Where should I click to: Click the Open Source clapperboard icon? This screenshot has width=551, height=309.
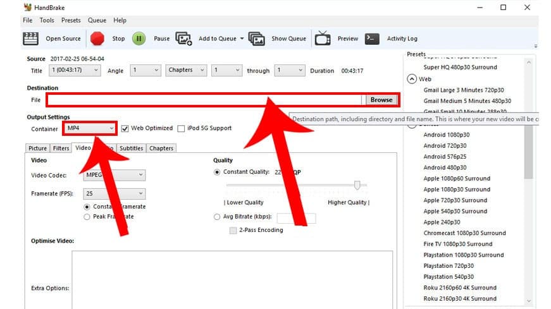coord(30,39)
